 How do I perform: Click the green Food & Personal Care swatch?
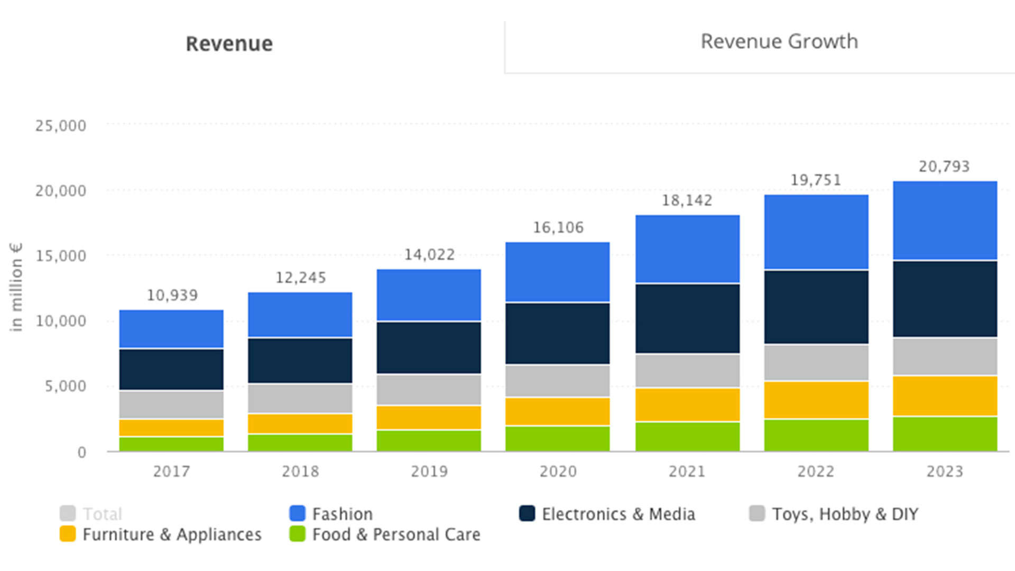tap(298, 534)
